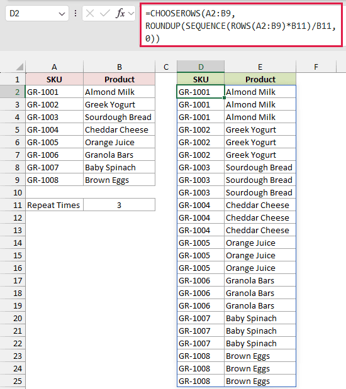
Task: Select cell A9 containing GR-1008
Action: tap(54, 180)
